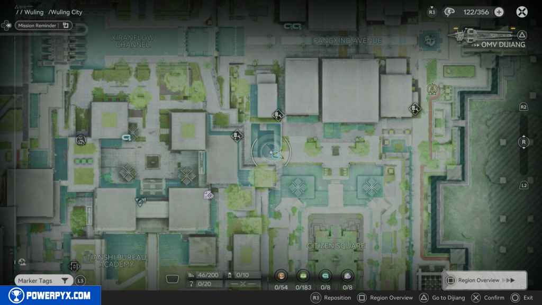Click the plus button beside 122/356 stamina
This screenshot has width=542, height=305.
tap(499, 12)
